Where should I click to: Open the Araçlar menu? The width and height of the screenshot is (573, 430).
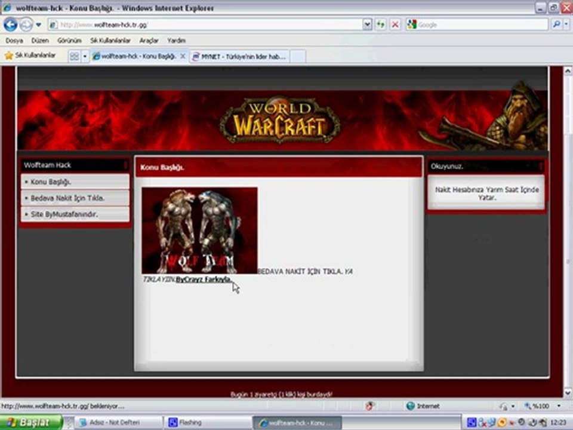(x=149, y=41)
